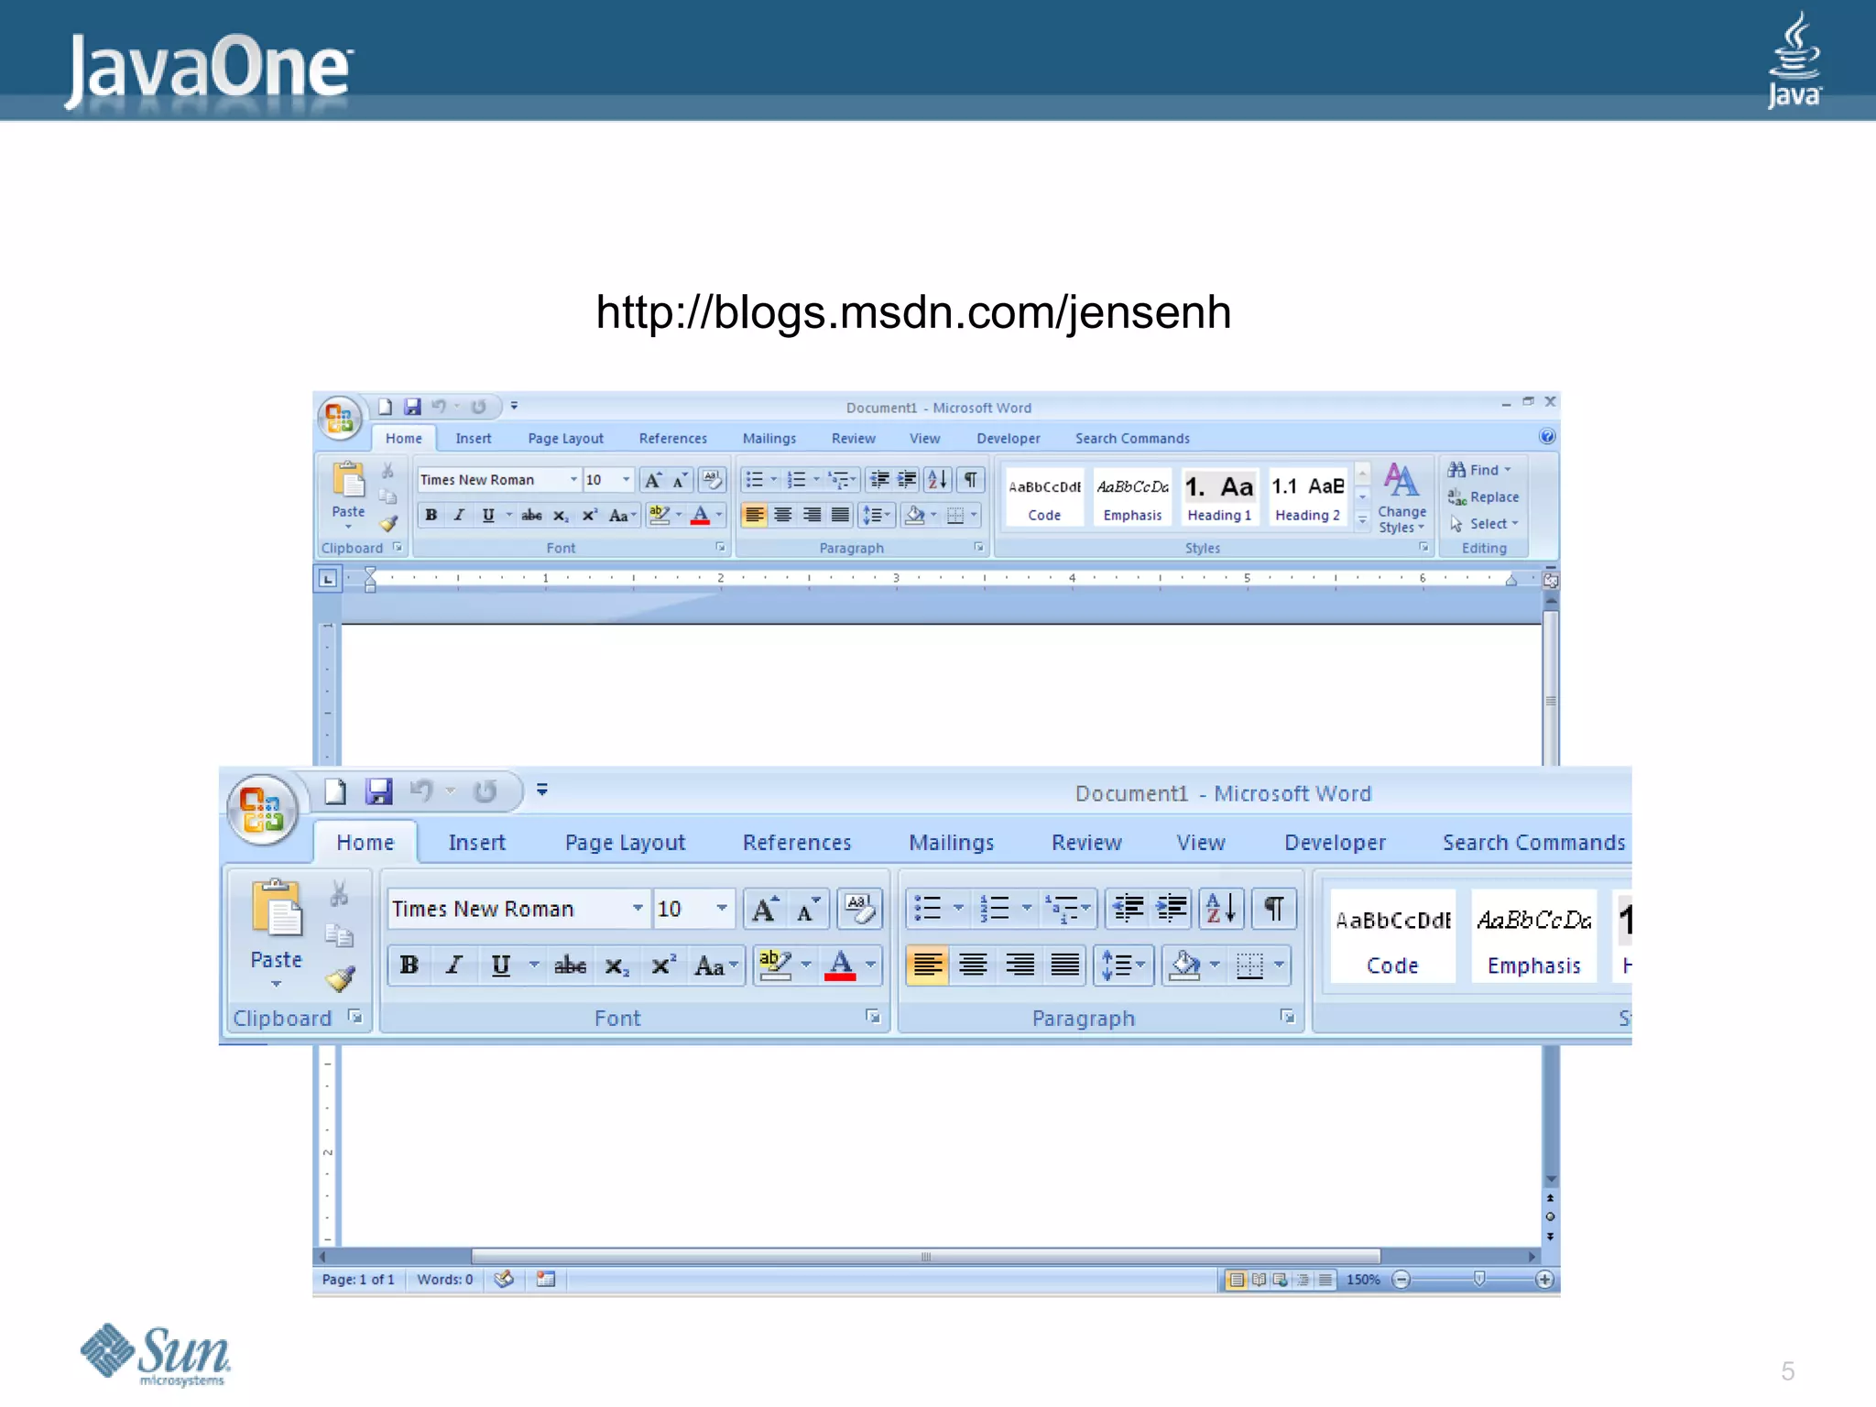Click the Clear Formatting icon in the enlarged ribbon
This screenshot has width=1876, height=1407.
click(x=860, y=909)
